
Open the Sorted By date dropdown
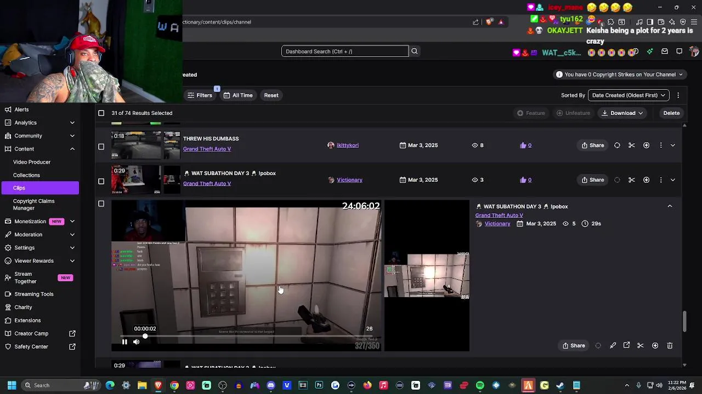pos(629,95)
